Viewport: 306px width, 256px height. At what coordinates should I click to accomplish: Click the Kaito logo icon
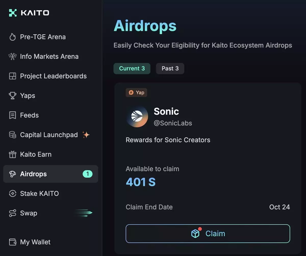pos(12,13)
